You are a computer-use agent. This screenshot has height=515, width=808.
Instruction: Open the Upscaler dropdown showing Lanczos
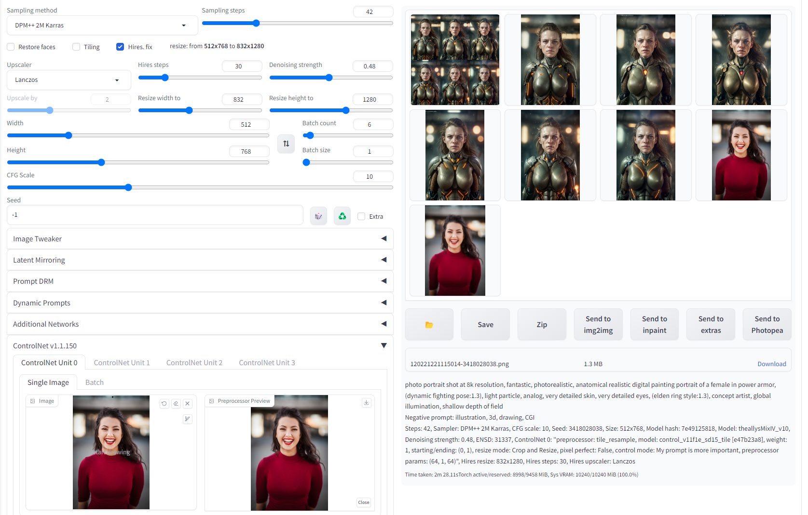coord(68,80)
